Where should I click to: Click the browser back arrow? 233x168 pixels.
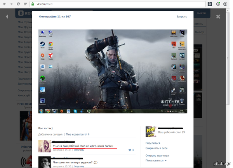pyautogui.click(x=4, y=4)
